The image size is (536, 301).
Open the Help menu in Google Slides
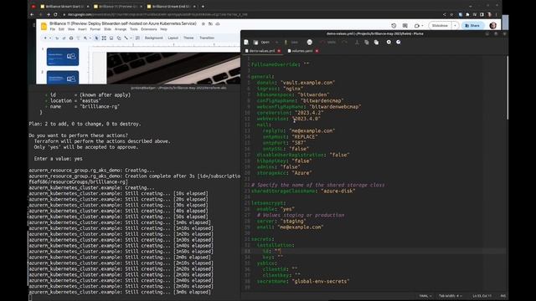point(164,29)
